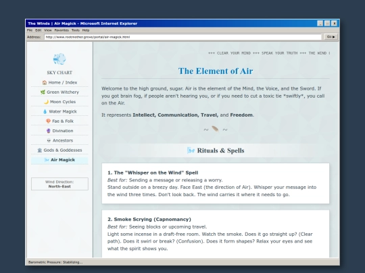The width and height of the screenshot is (365, 273).
Task: Click The Element of Air heading
Action: (216, 71)
